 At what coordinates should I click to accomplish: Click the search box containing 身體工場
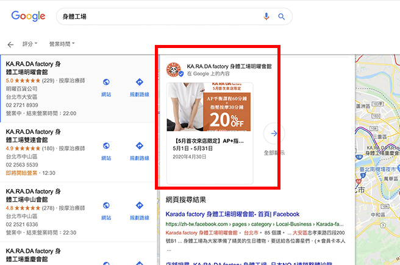click(174, 16)
